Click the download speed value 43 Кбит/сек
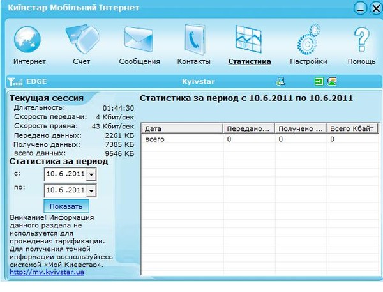This screenshot has height=292, width=383. (x=113, y=126)
